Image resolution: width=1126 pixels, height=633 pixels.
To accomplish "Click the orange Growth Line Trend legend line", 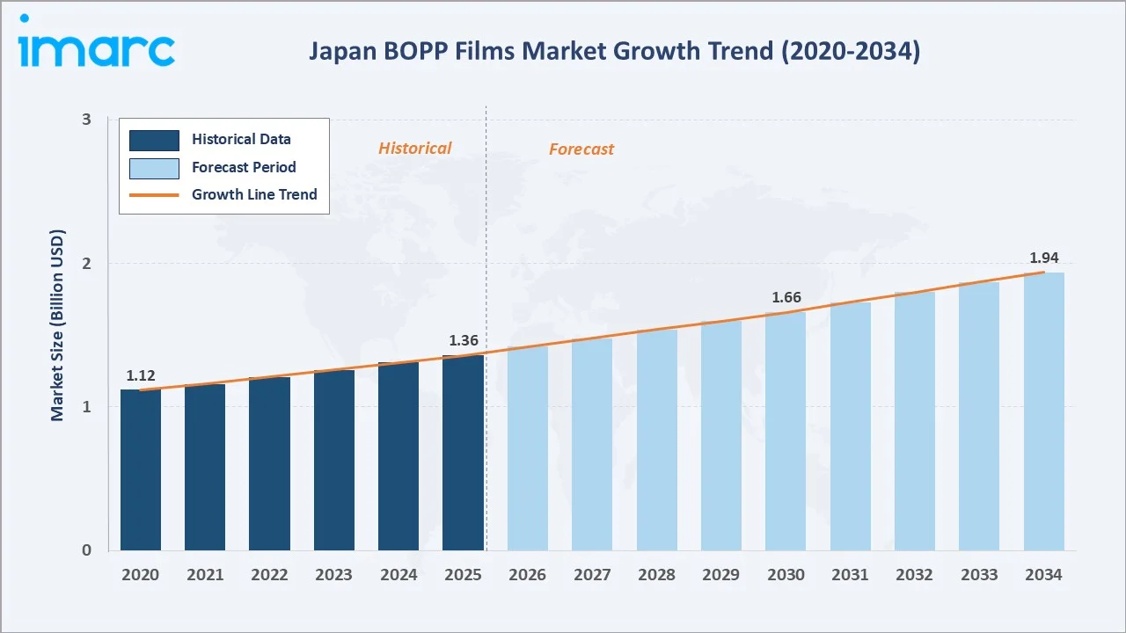I will [x=154, y=195].
